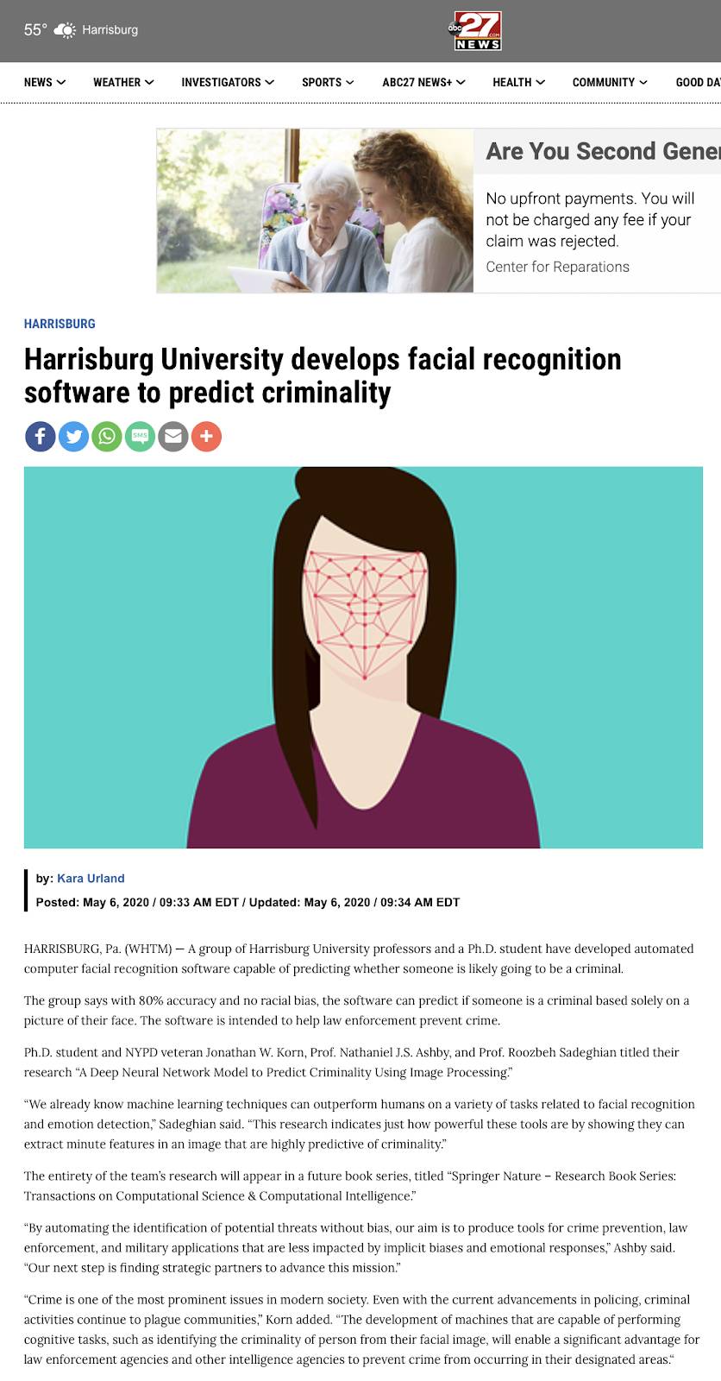Open the Health menu
Viewport: 721px width, 1381px height.
click(x=518, y=82)
